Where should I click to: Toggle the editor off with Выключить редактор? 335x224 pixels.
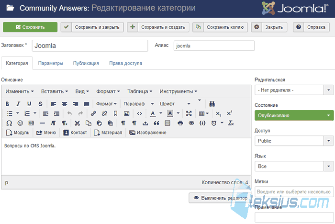tap(220, 198)
